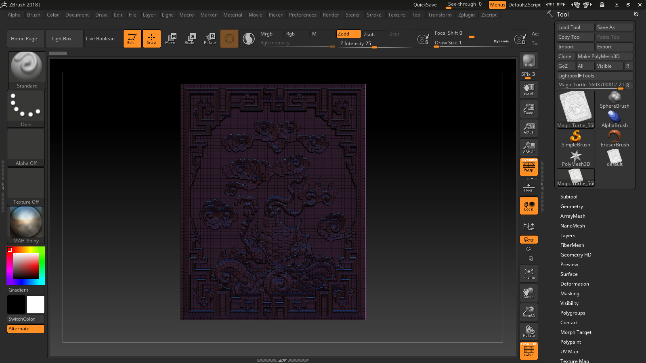
Task: Expand the Geometry section
Action: click(571, 206)
